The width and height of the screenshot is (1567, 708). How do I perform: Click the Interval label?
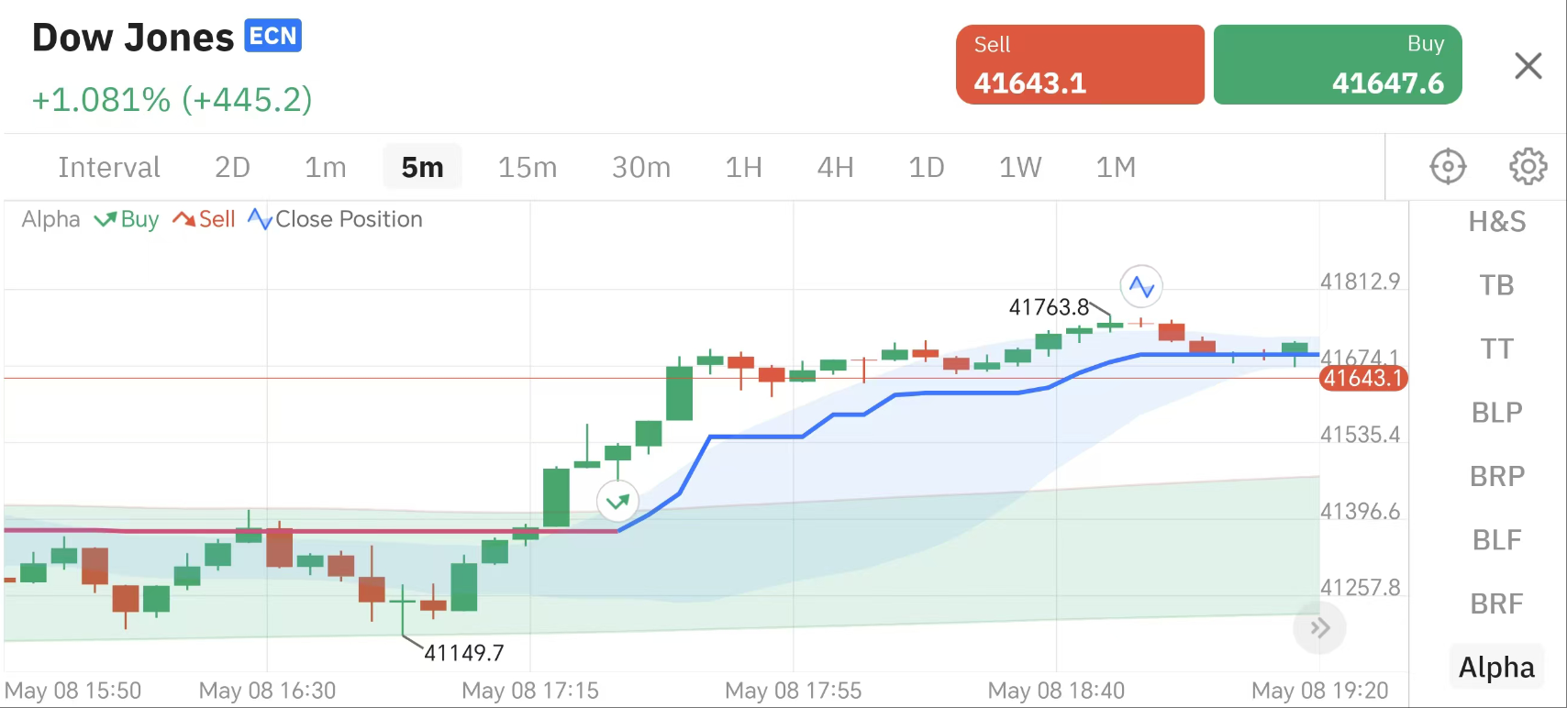pos(109,167)
